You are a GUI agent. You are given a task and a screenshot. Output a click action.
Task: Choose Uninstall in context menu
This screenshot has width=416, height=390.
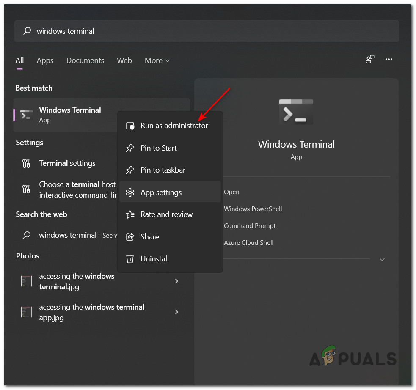[170, 258]
